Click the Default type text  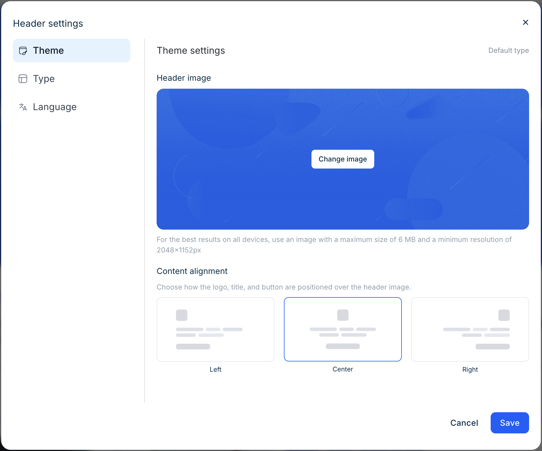tap(508, 51)
